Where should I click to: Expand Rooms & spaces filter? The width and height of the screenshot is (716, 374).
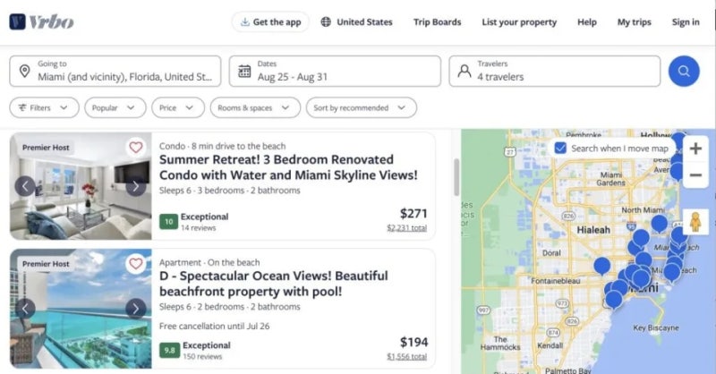[255, 107]
